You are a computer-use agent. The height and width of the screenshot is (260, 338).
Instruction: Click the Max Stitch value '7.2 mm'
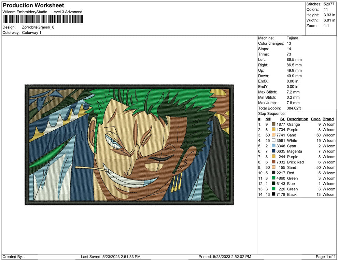click(x=293, y=92)
